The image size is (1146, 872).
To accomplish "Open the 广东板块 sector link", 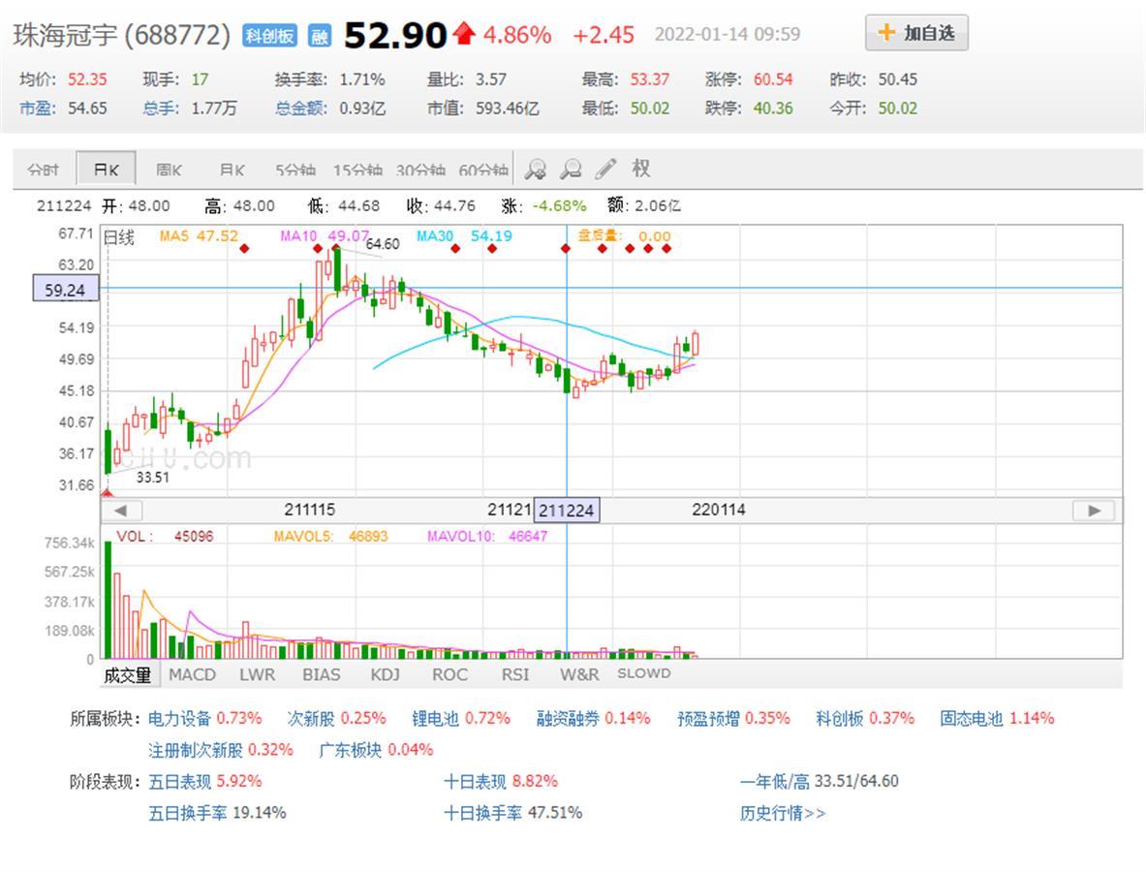I will [x=350, y=750].
